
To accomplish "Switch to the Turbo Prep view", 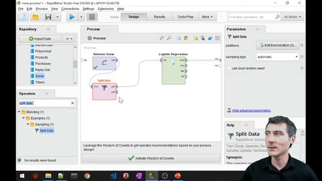I will click(x=186, y=17).
